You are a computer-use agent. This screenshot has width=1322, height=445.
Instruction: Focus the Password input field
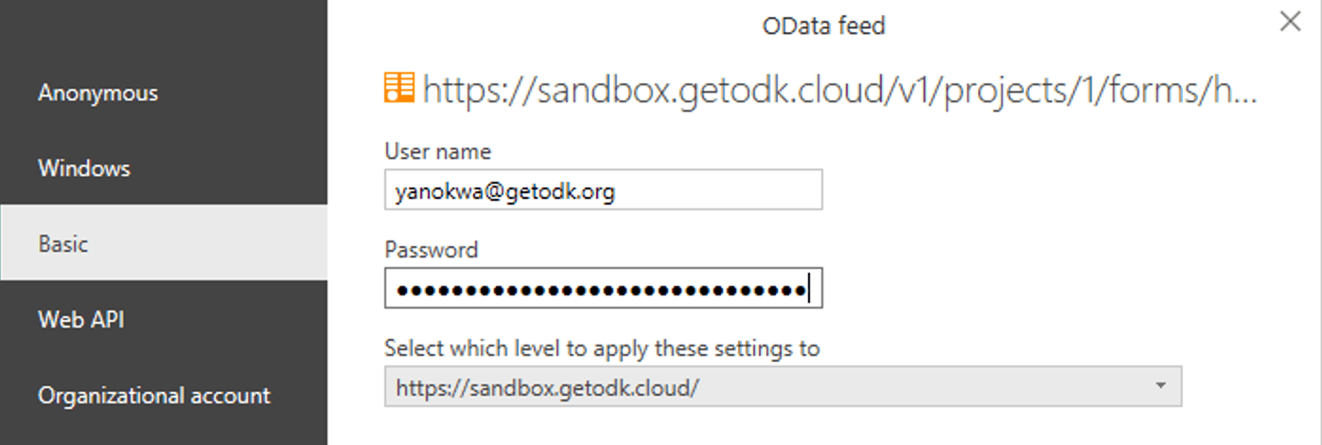(604, 289)
